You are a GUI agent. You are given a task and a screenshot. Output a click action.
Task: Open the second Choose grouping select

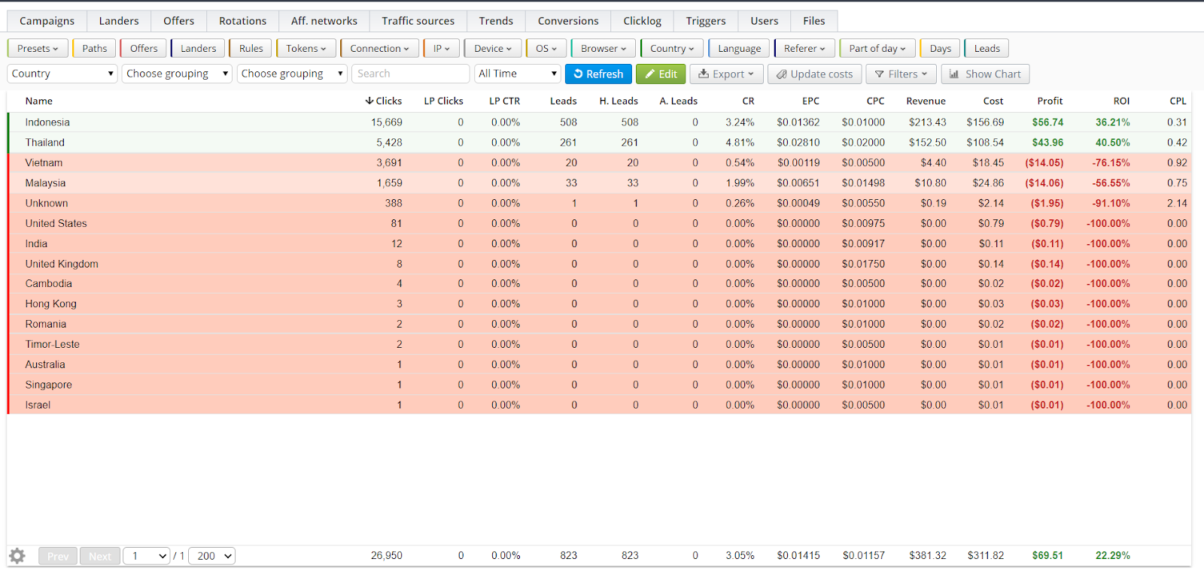pyautogui.click(x=177, y=74)
